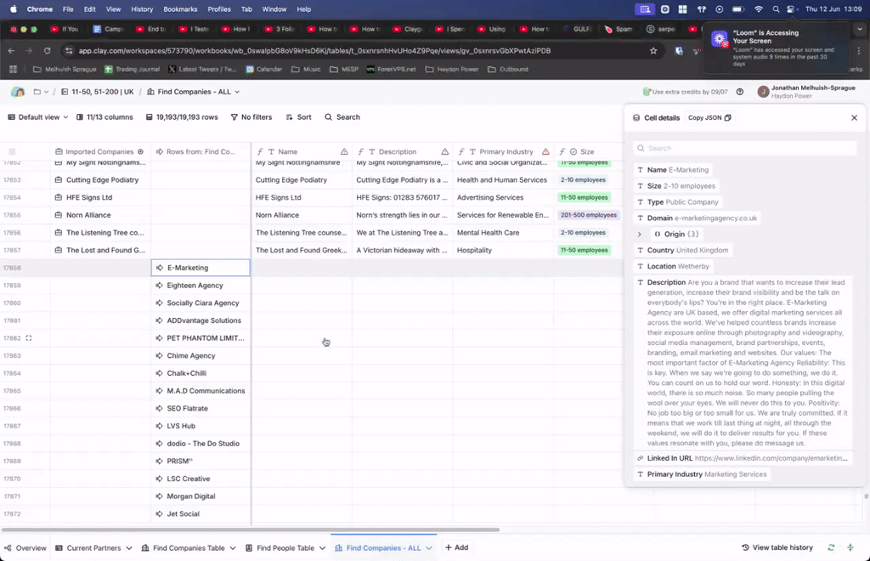The height and width of the screenshot is (561, 870).
Task: Click the Clay logo icon
Action: (18, 92)
